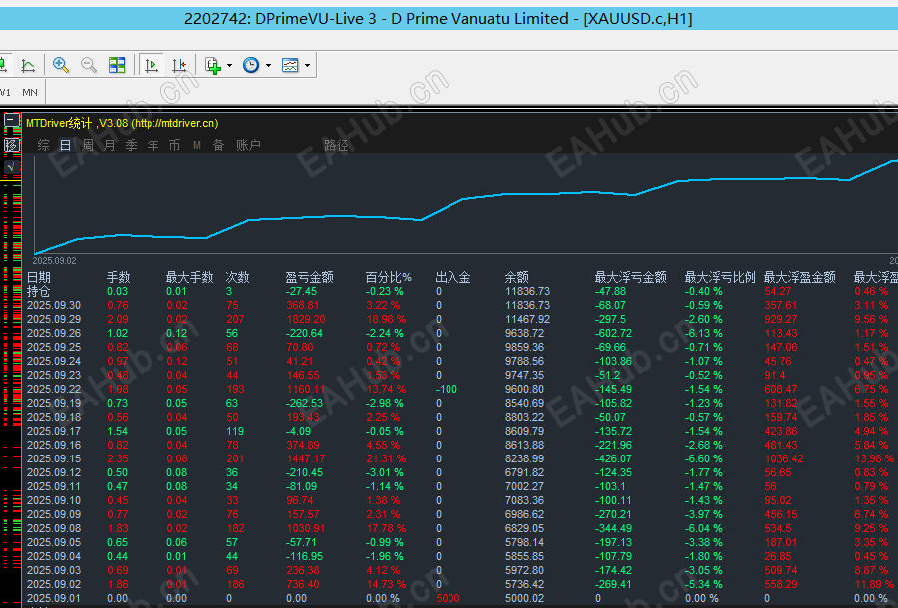Click the 盈亏金额 column header

[309, 278]
